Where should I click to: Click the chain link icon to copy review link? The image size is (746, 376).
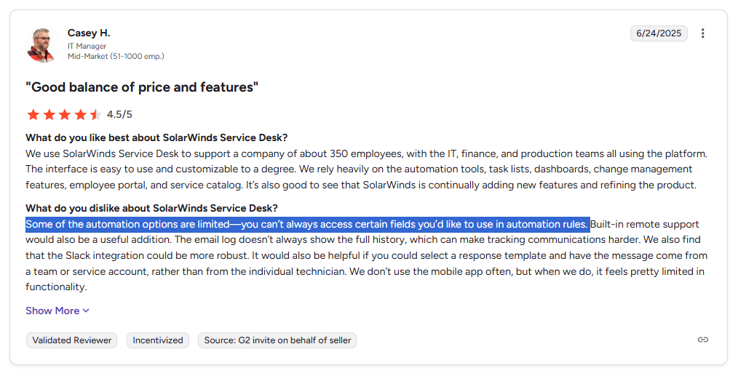[702, 340]
